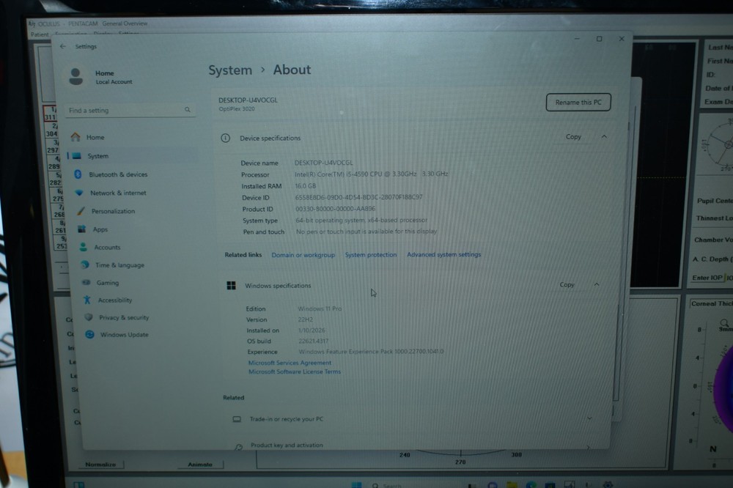This screenshot has width=733, height=488.
Task: Open File Explorer from the taskbar
Action: click(512, 485)
